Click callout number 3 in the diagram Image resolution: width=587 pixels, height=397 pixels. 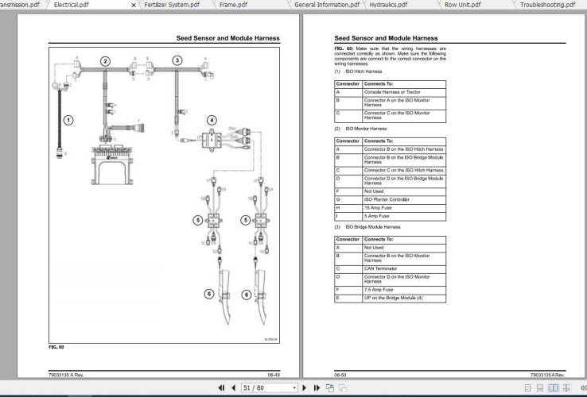[177, 60]
